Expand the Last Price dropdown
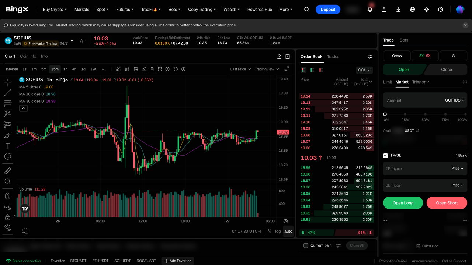Screen dimensions: 472x265 [240, 69]
